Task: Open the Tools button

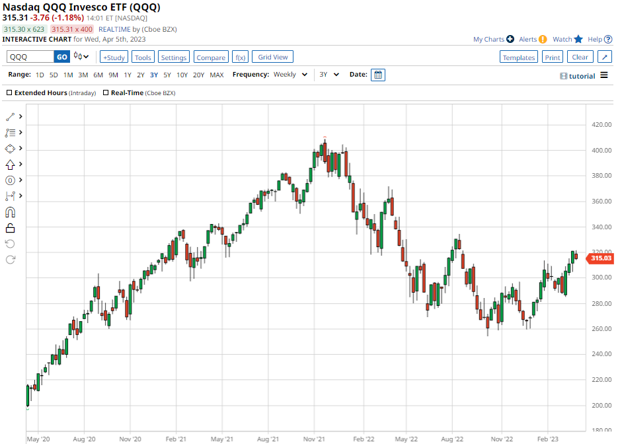Action: [143, 57]
